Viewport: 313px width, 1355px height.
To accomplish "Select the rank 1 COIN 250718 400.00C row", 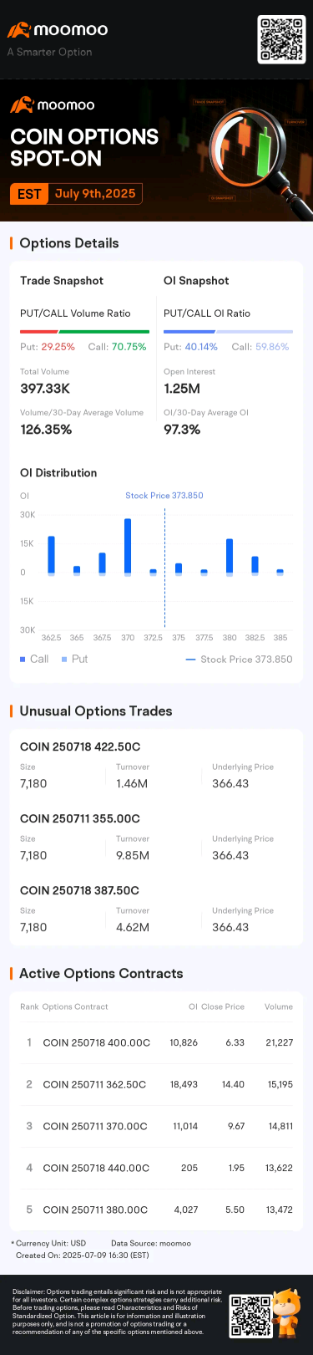I will coord(156,1042).
